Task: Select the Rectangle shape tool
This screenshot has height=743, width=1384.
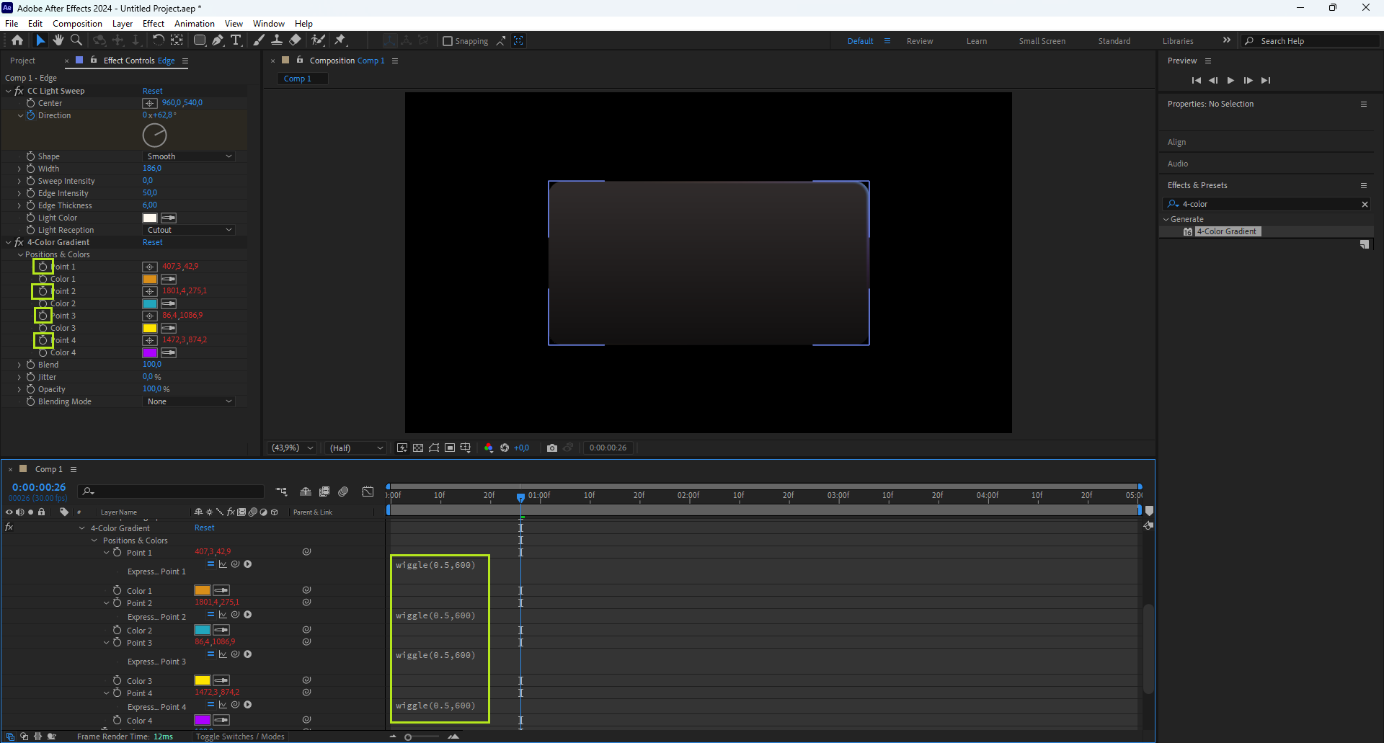Action: [x=200, y=40]
